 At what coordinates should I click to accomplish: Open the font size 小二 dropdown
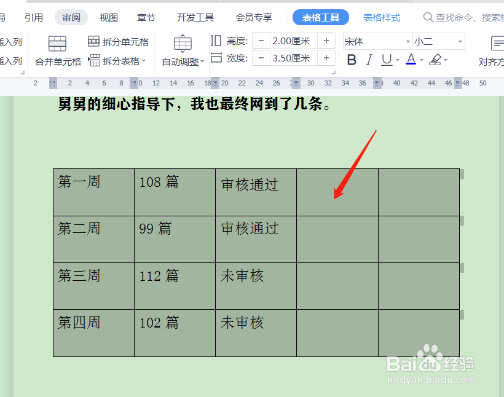pyautogui.click(x=460, y=41)
